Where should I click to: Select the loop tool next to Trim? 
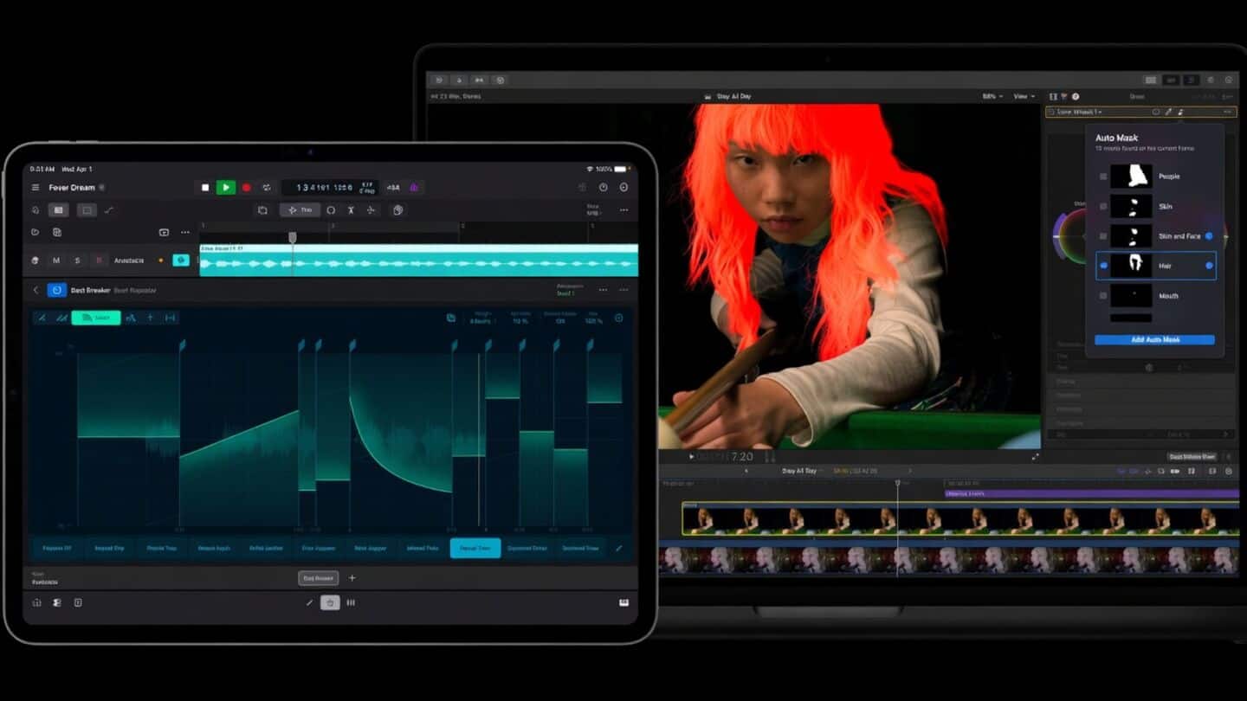331,210
